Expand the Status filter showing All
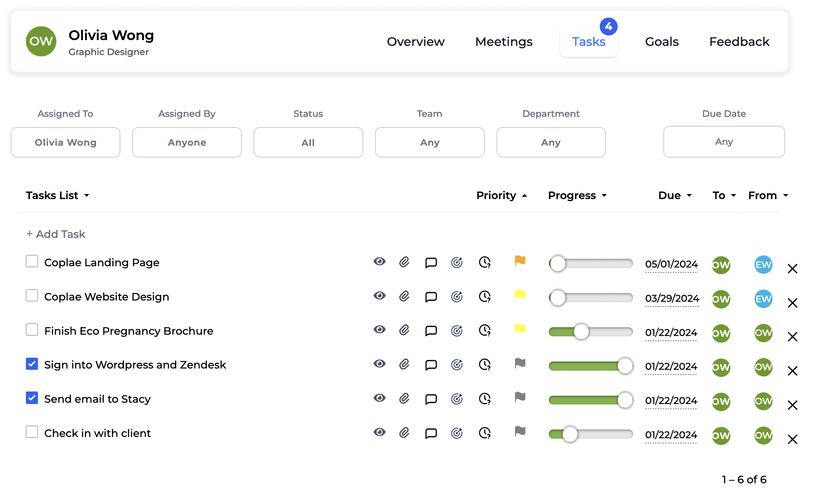The image size is (813, 495). (308, 142)
